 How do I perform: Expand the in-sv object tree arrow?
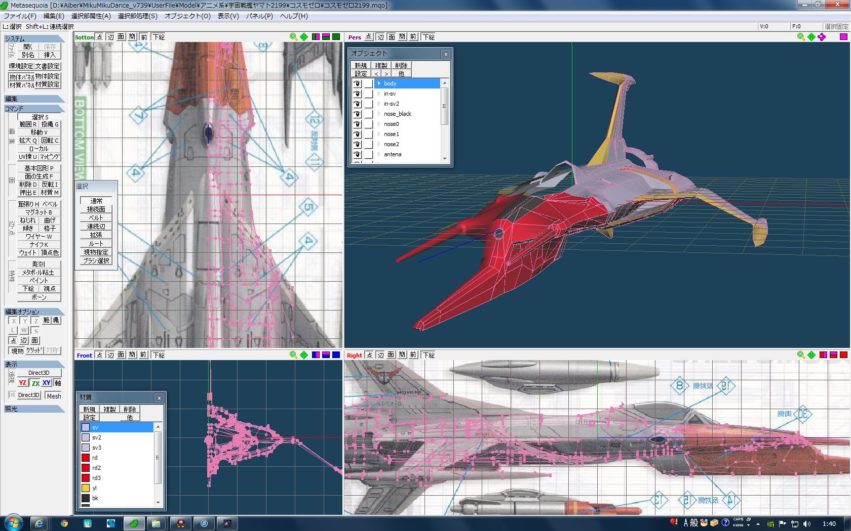tap(379, 94)
